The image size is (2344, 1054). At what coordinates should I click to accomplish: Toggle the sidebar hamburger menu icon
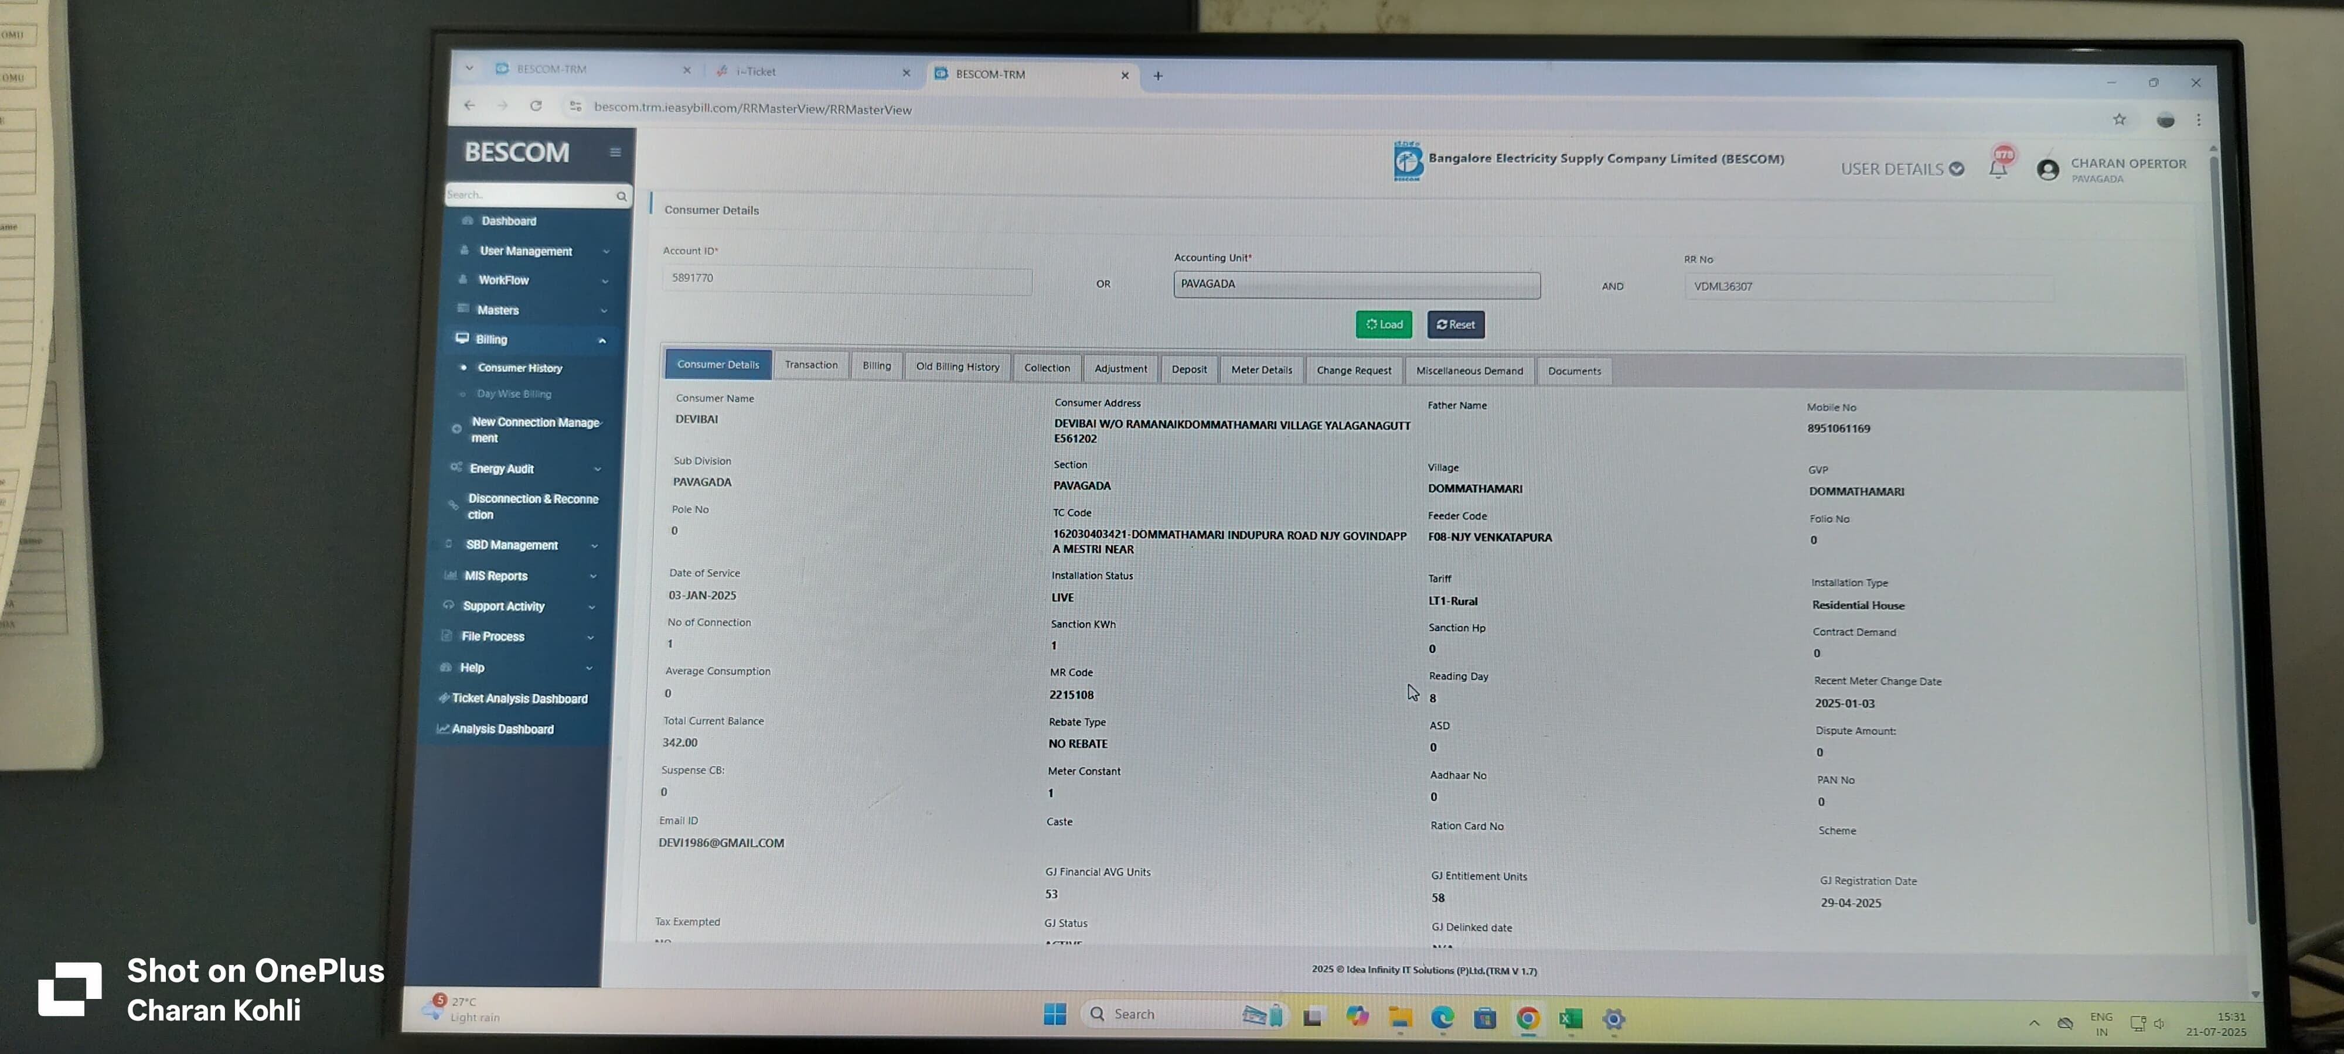click(615, 152)
